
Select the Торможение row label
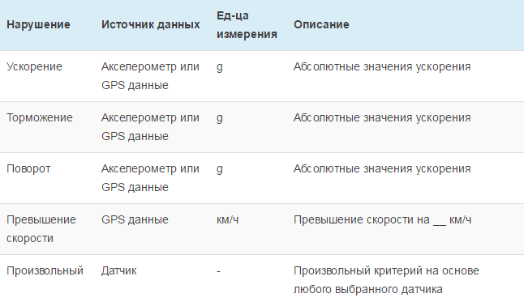pos(40,117)
